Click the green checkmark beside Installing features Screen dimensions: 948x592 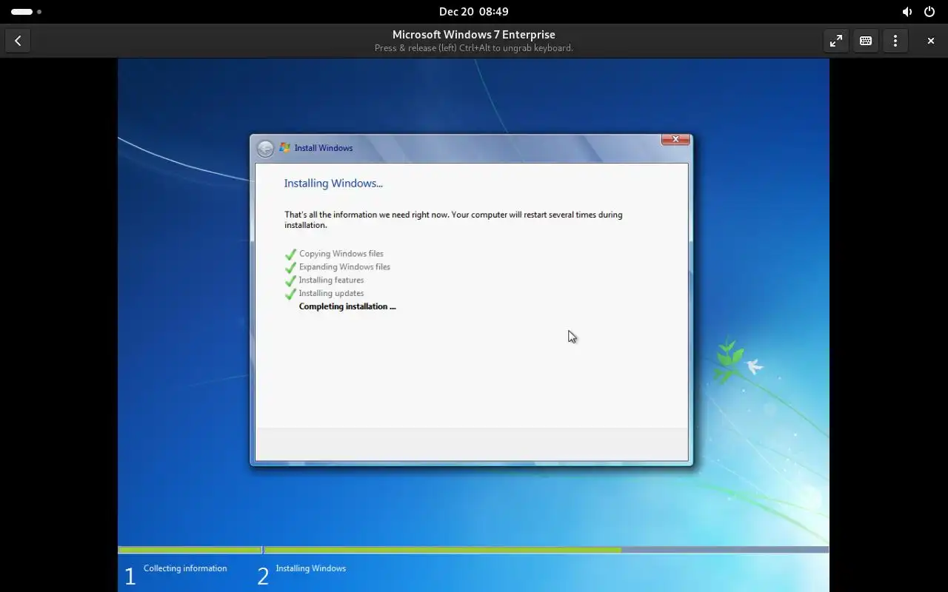click(x=290, y=280)
